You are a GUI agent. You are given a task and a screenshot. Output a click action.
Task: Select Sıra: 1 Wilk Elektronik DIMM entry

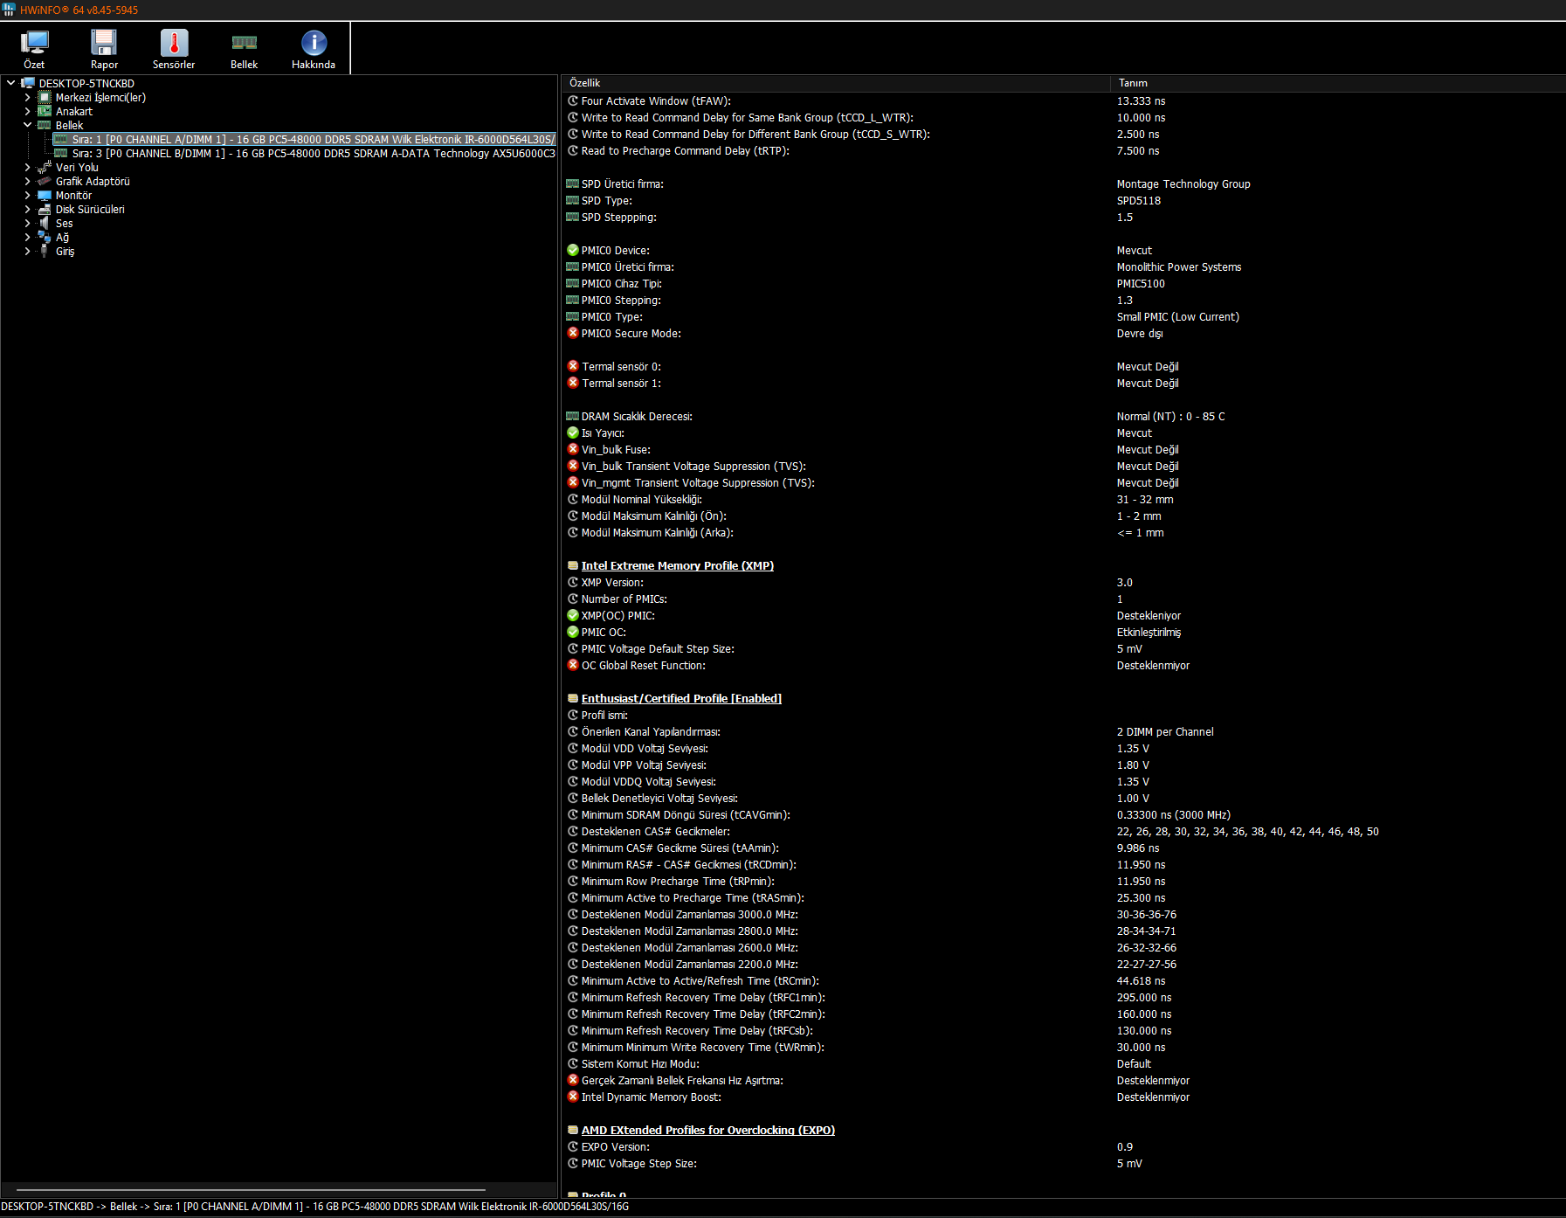click(305, 139)
